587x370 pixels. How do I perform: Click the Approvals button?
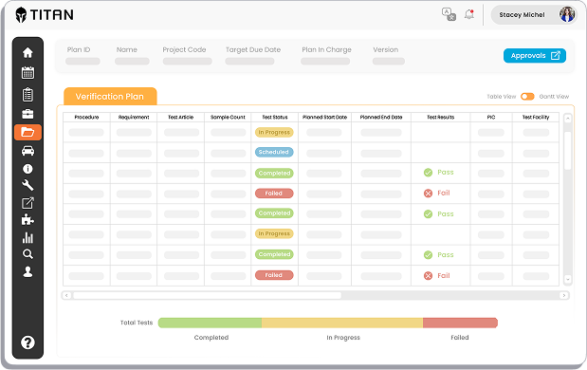(535, 56)
